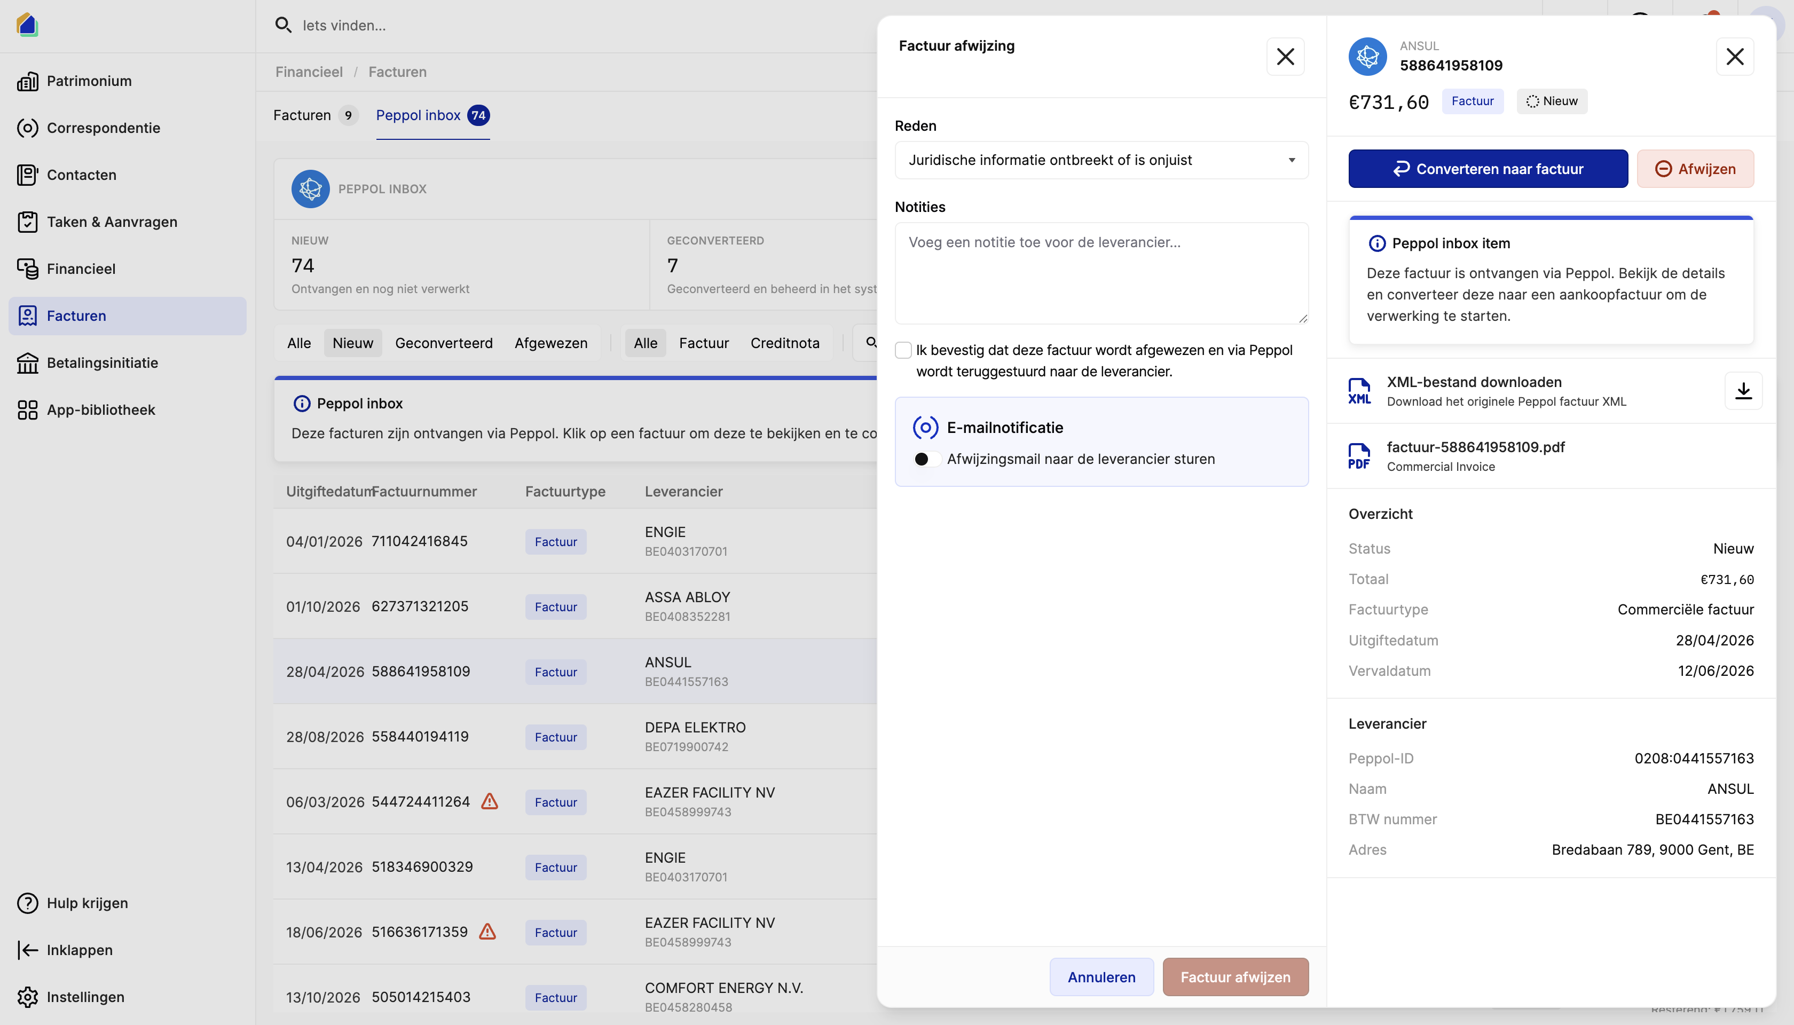1794x1025 pixels.
Task: Select Facturen in the sidebar
Action: [x=128, y=316]
